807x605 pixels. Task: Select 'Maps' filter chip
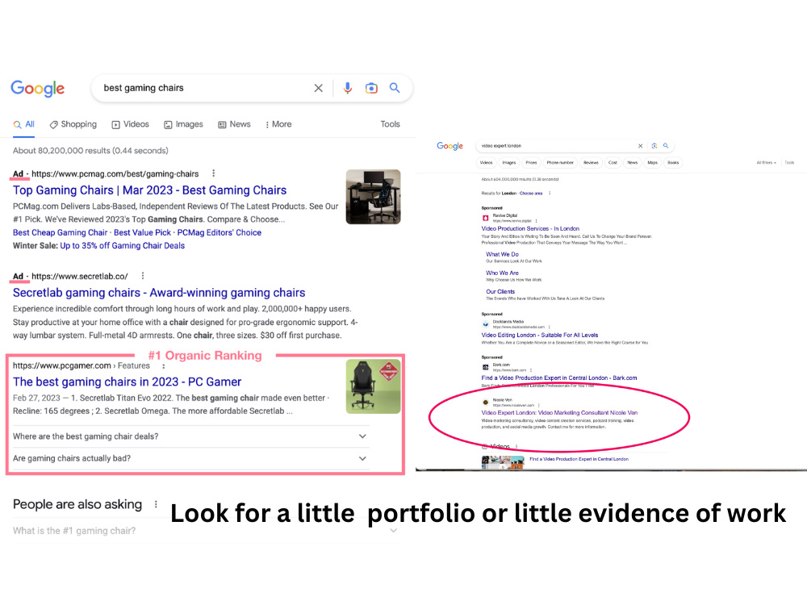pos(653,163)
